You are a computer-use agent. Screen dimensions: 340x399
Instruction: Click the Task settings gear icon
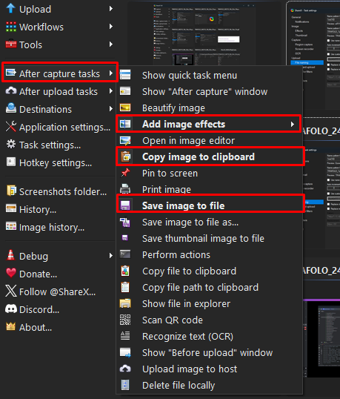(11, 144)
